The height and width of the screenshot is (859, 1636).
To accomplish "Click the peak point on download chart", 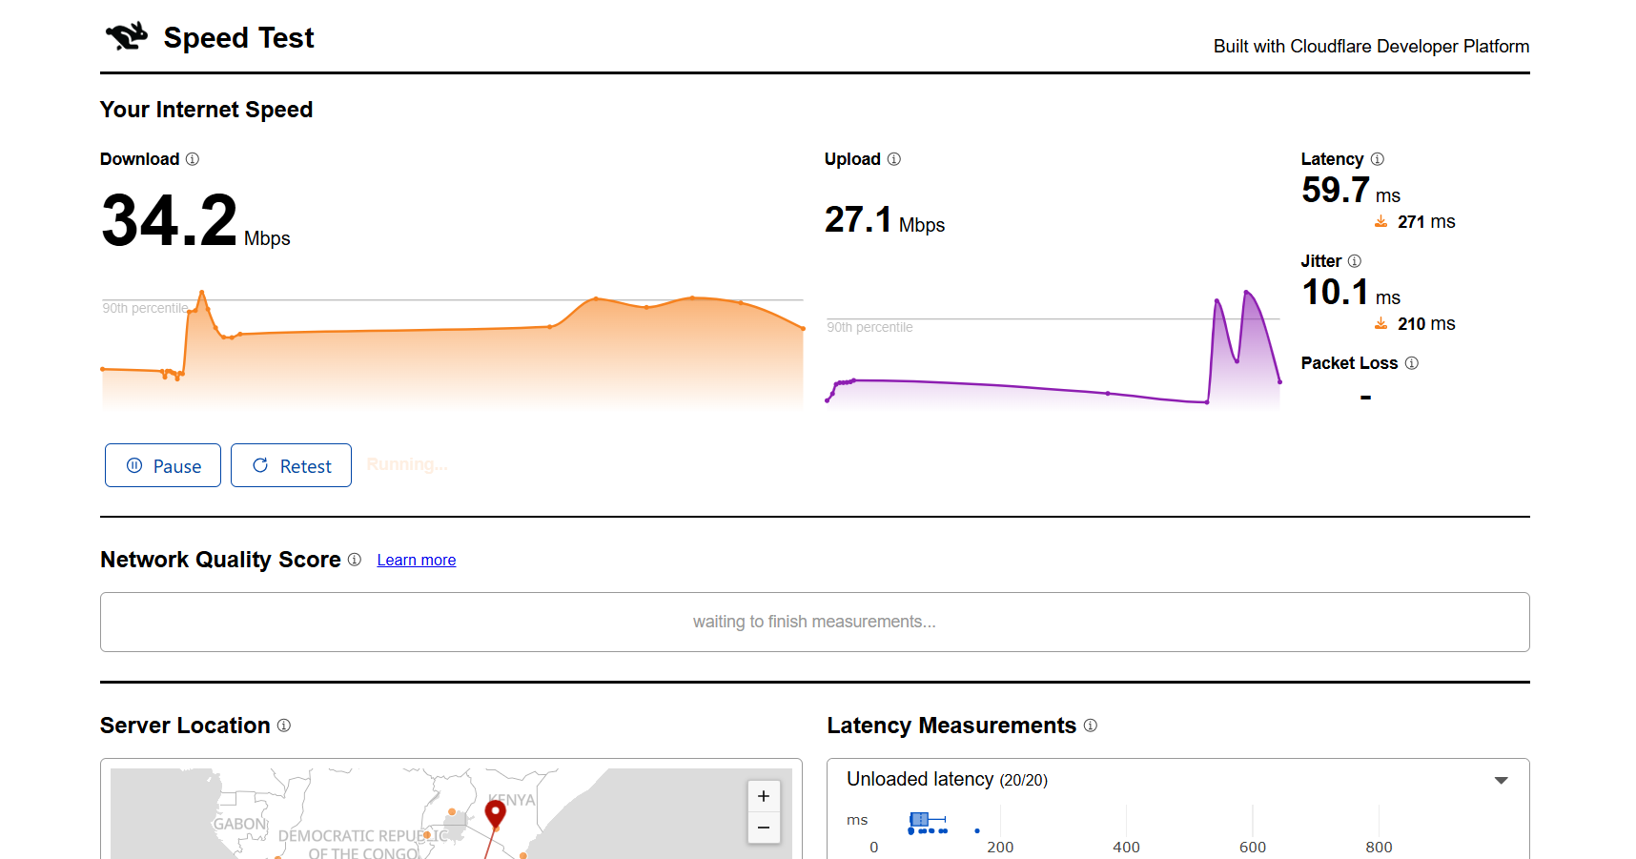I will point(202,292).
